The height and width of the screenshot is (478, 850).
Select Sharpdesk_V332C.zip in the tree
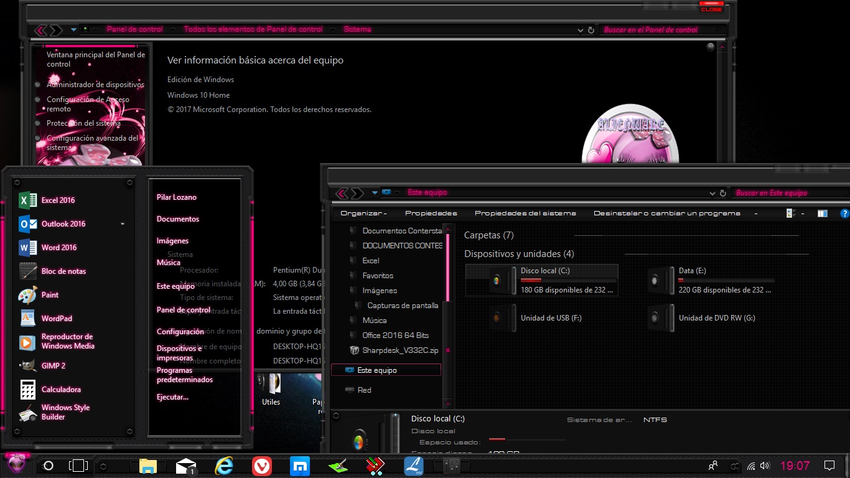point(394,350)
